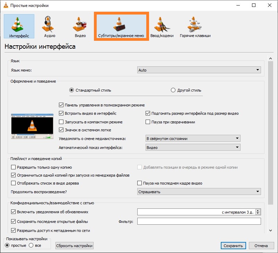This screenshot has height=253, width=278.
Task: Toggle Пауза при сворачивании checkbox
Action: pyautogui.click(x=148, y=122)
